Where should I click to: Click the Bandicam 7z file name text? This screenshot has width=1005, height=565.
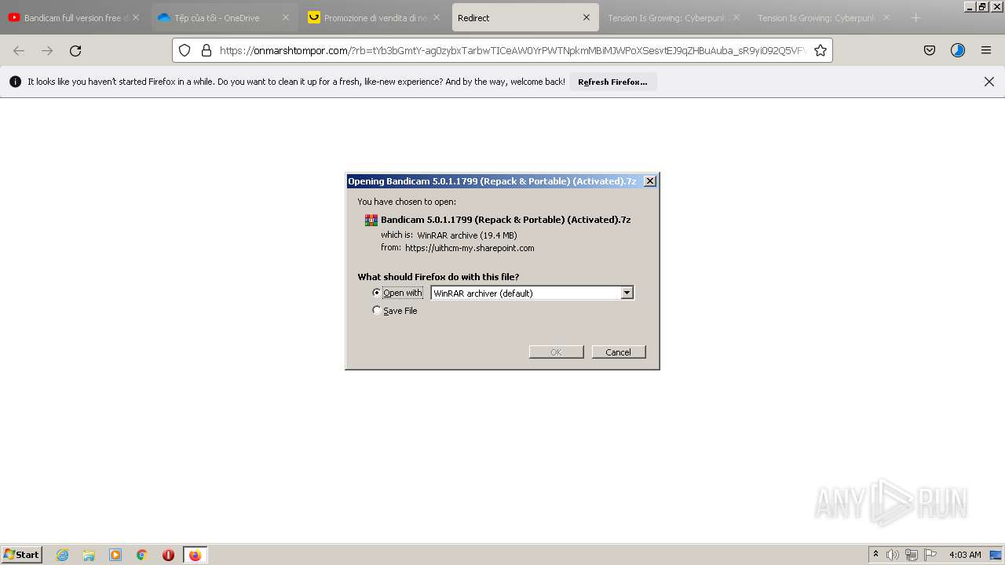click(506, 220)
